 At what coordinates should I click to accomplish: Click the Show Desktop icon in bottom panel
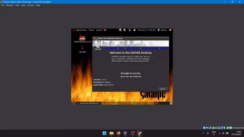(73, 103)
